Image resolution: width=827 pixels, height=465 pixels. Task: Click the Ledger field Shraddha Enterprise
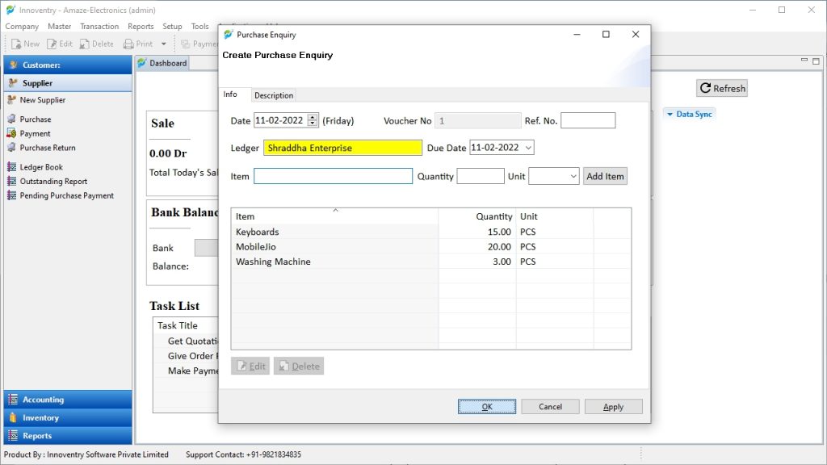342,148
